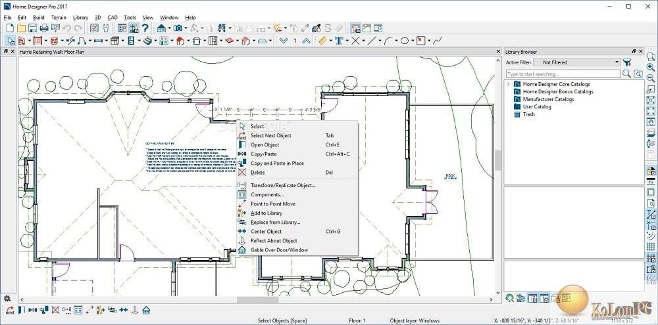Click the Print icon in the toolbar
Screen dimensions: 658x325
point(44,28)
